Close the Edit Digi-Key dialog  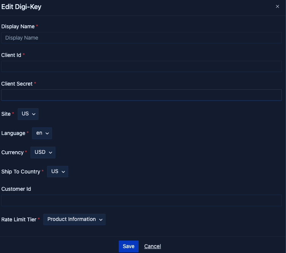(277, 6)
